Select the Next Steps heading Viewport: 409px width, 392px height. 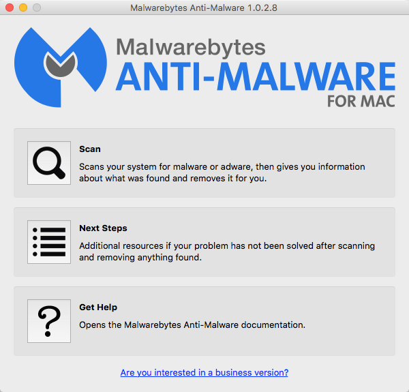click(x=103, y=228)
